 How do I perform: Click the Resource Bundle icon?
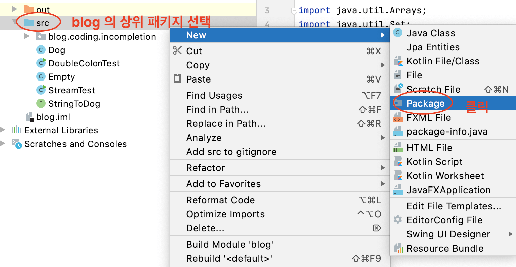click(398, 248)
